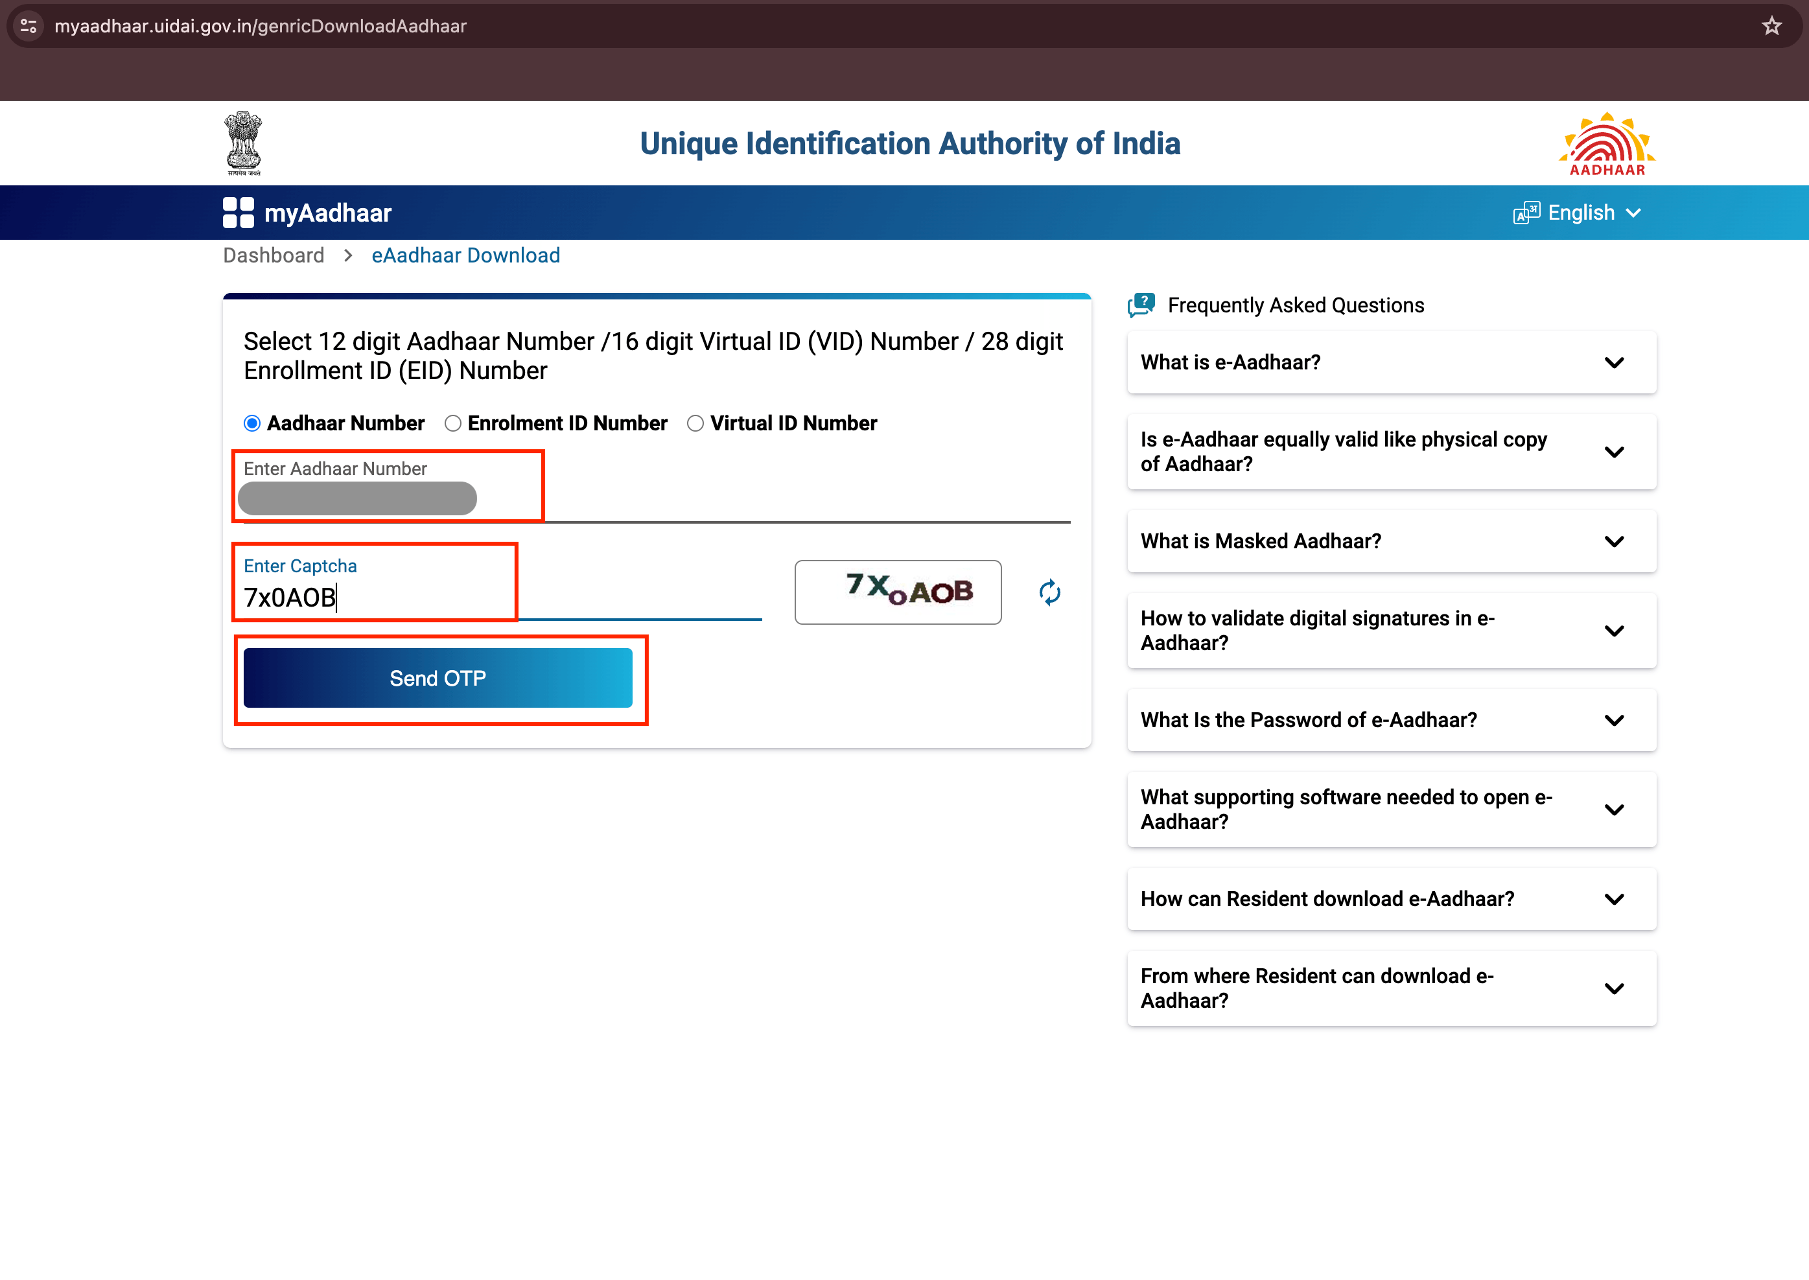Screen dimensions: 1809x1280
Task: Click the myAadhaar title link
Action: 328,213
